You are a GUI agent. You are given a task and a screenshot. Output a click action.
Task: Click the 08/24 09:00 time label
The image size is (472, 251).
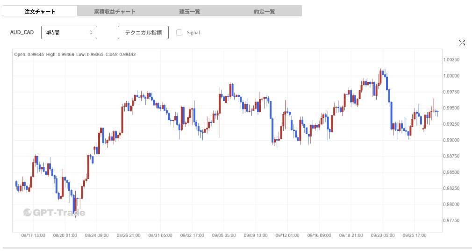click(x=97, y=236)
